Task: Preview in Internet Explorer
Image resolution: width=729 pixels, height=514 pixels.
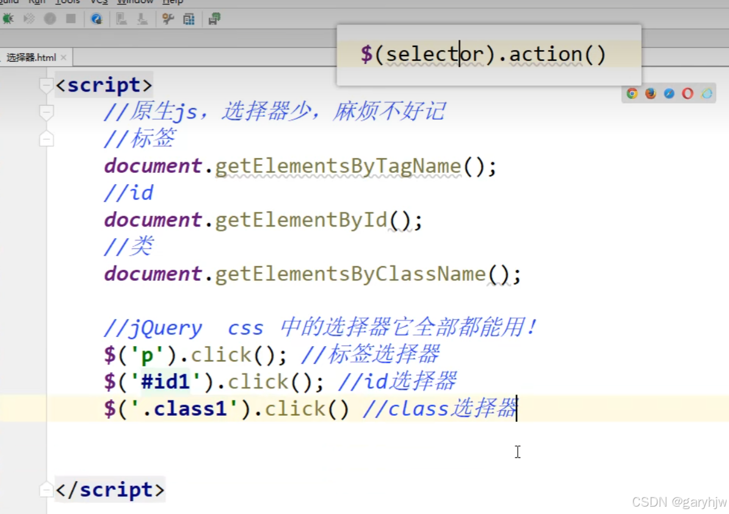Action: tap(706, 93)
